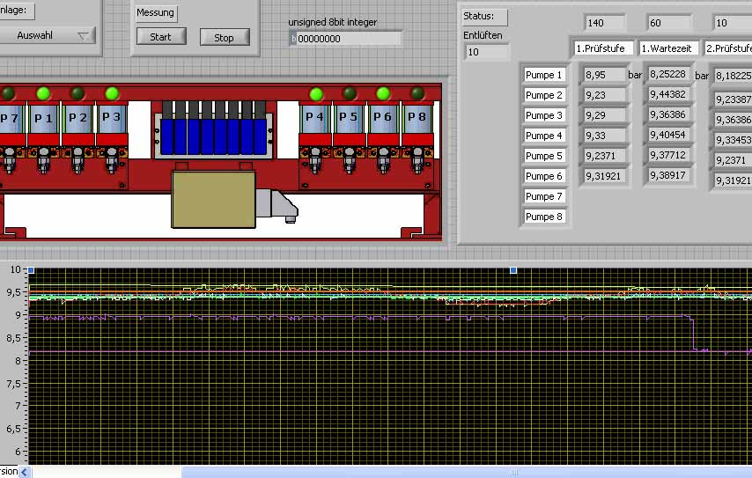The width and height of the screenshot is (752, 478).
Task: Click the P3 pump cylinder graphic
Action: click(x=111, y=118)
